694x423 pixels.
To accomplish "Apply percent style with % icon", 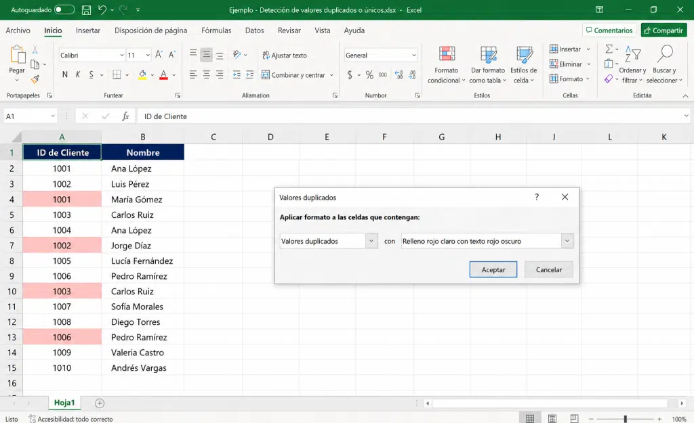I will [369, 75].
